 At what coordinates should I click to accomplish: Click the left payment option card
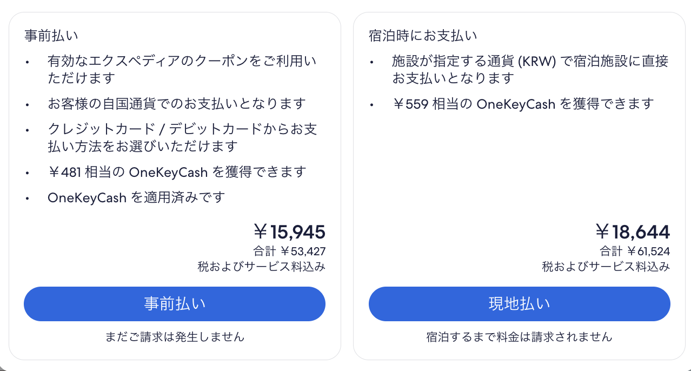click(x=174, y=184)
